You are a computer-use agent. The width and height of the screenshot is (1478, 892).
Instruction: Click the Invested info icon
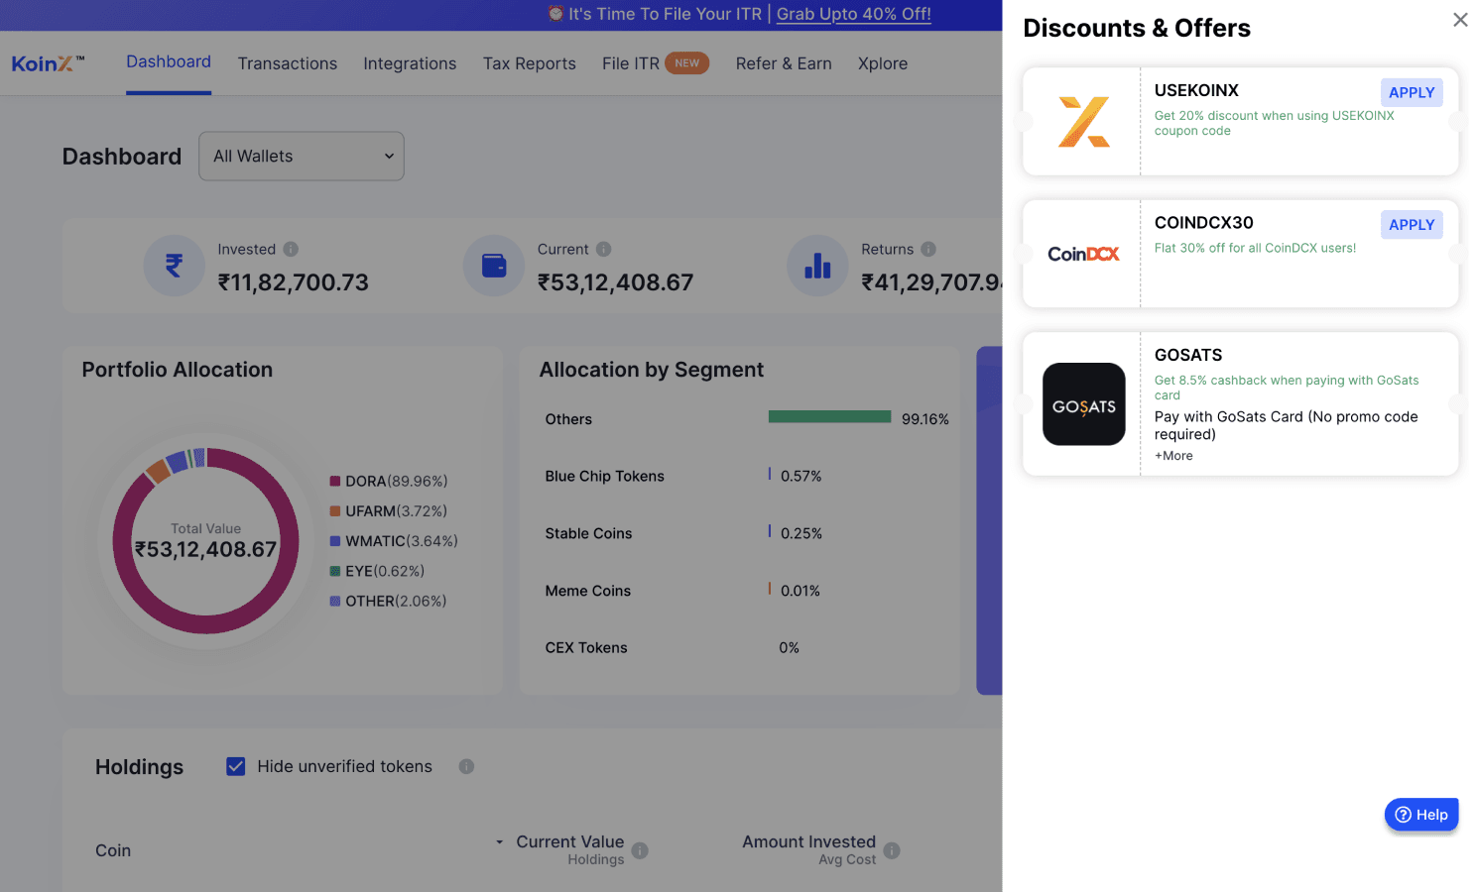click(x=291, y=250)
